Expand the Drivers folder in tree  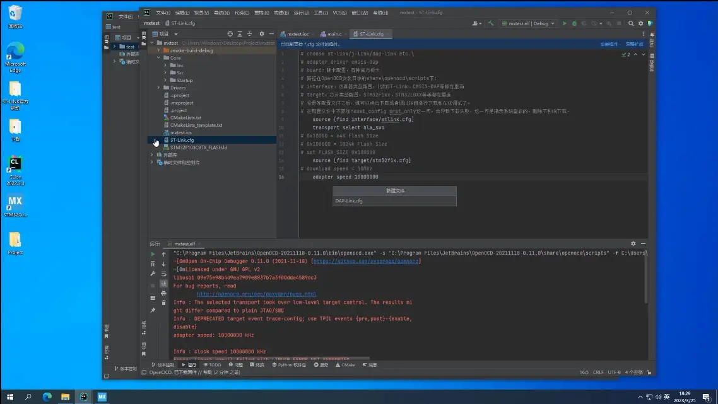(x=159, y=88)
